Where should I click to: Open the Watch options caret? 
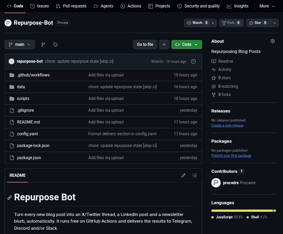(213, 23)
